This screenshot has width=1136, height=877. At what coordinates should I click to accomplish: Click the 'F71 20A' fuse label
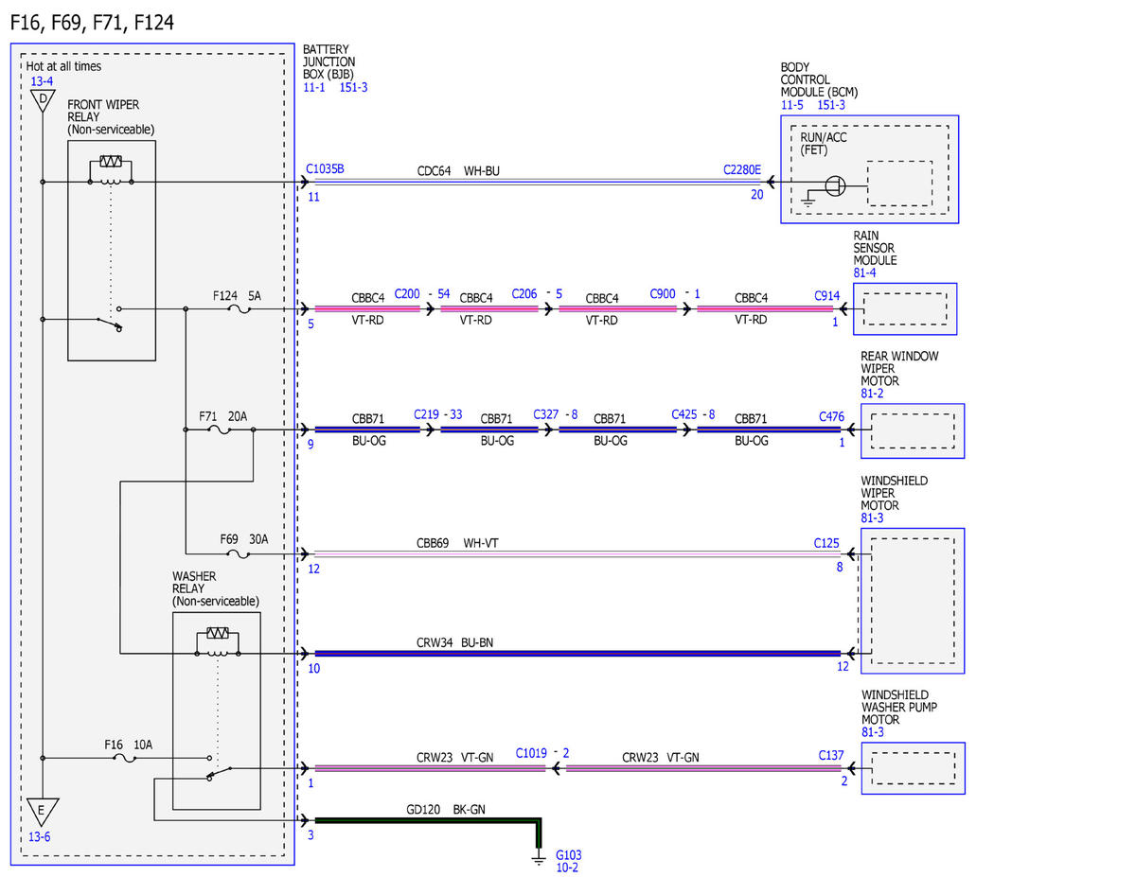(224, 416)
